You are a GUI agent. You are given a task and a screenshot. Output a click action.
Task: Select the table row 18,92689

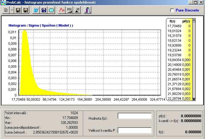(x=179, y=45)
